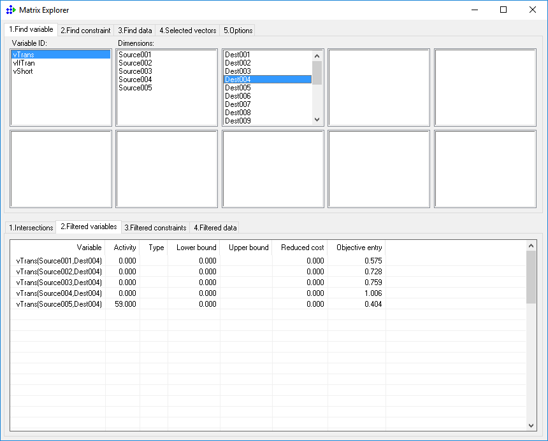Image resolution: width=548 pixels, height=441 pixels.
Task: Select the vShort variable
Action: tap(23, 71)
